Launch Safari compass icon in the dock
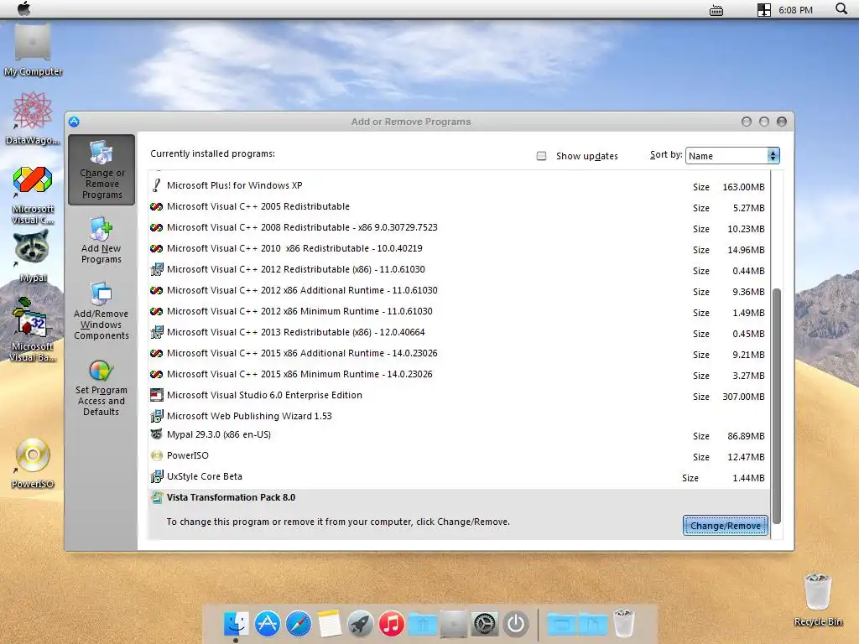The height and width of the screenshot is (644, 859). (x=299, y=623)
